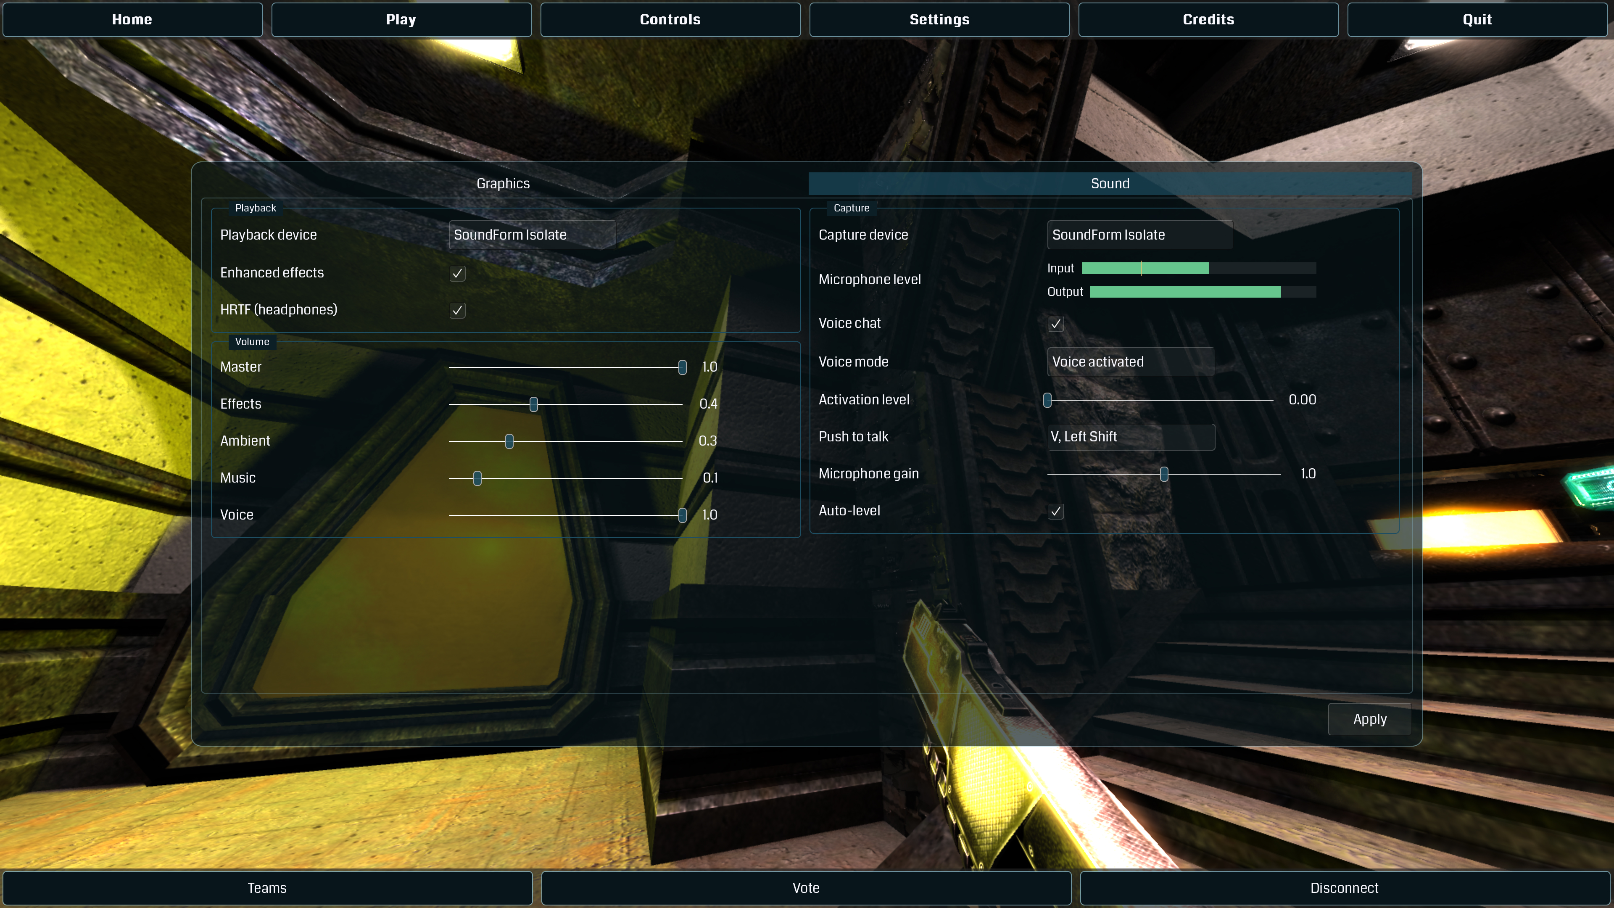Change the Push to talk key binding
The height and width of the screenshot is (908, 1614).
point(1131,437)
